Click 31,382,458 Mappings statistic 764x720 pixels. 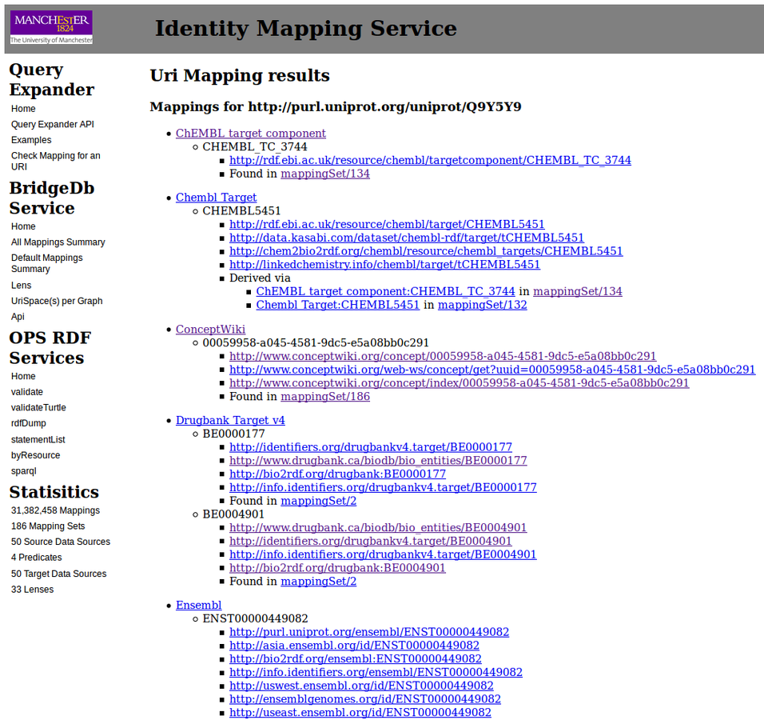pos(56,510)
